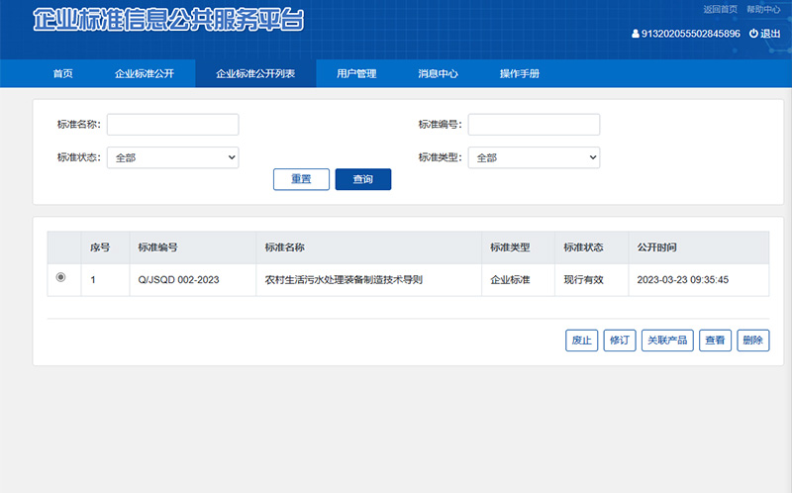Open the 首页 tab
This screenshot has height=493, width=792.
tap(62, 74)
